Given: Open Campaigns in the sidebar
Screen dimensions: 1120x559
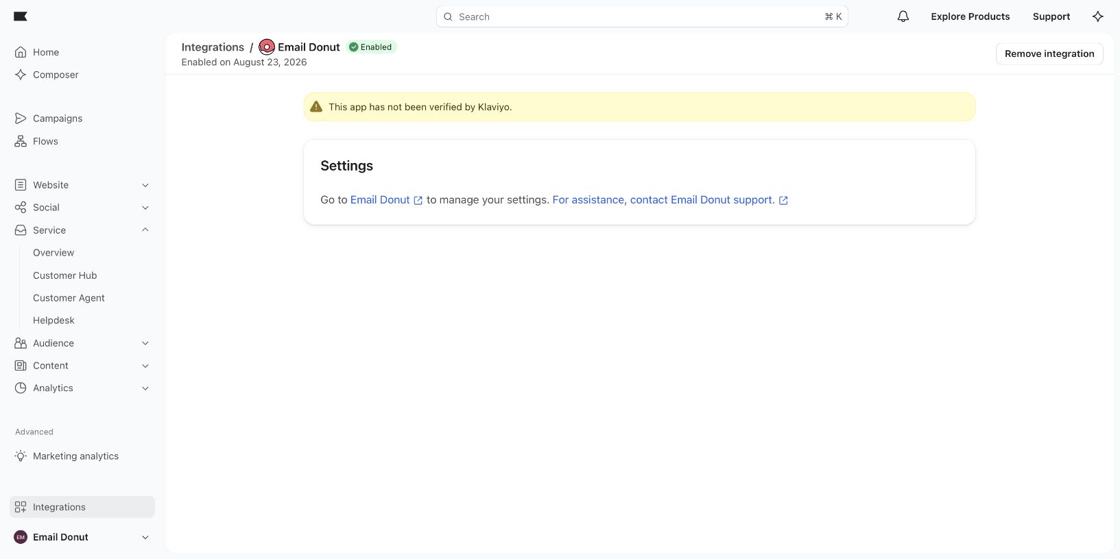Looking at the screenshot, I should pyautogui.click(x=82, y=119).
